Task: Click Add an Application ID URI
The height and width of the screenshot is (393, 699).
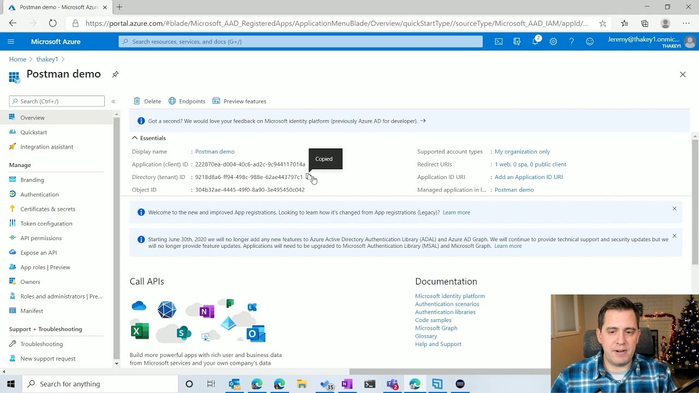Action: pos(529,177)
